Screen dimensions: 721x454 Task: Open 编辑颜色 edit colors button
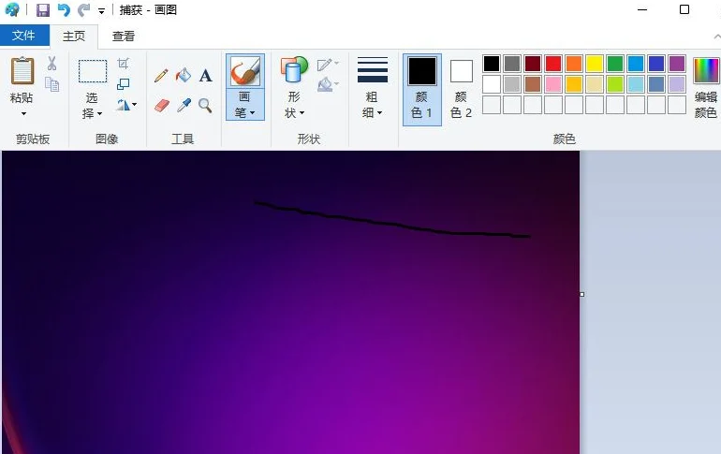pos(706,87)
